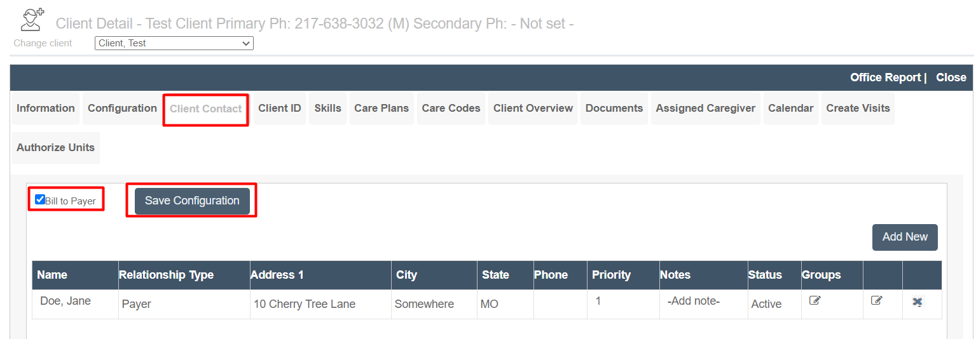Click the Close link in header bar

pos(951,77)
